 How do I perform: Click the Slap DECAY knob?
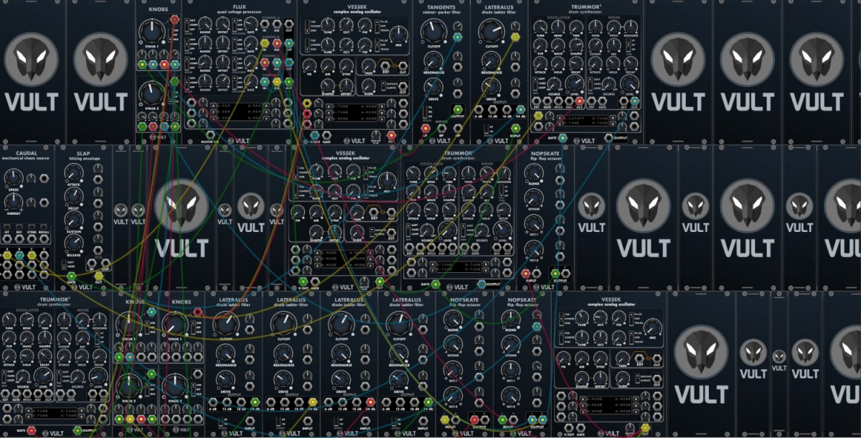pyautogui.click(x=74, y=196)
